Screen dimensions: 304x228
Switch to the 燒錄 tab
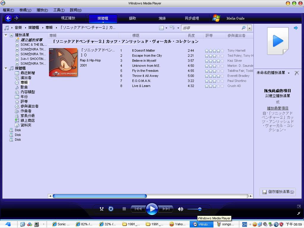(x=162, y=18)
